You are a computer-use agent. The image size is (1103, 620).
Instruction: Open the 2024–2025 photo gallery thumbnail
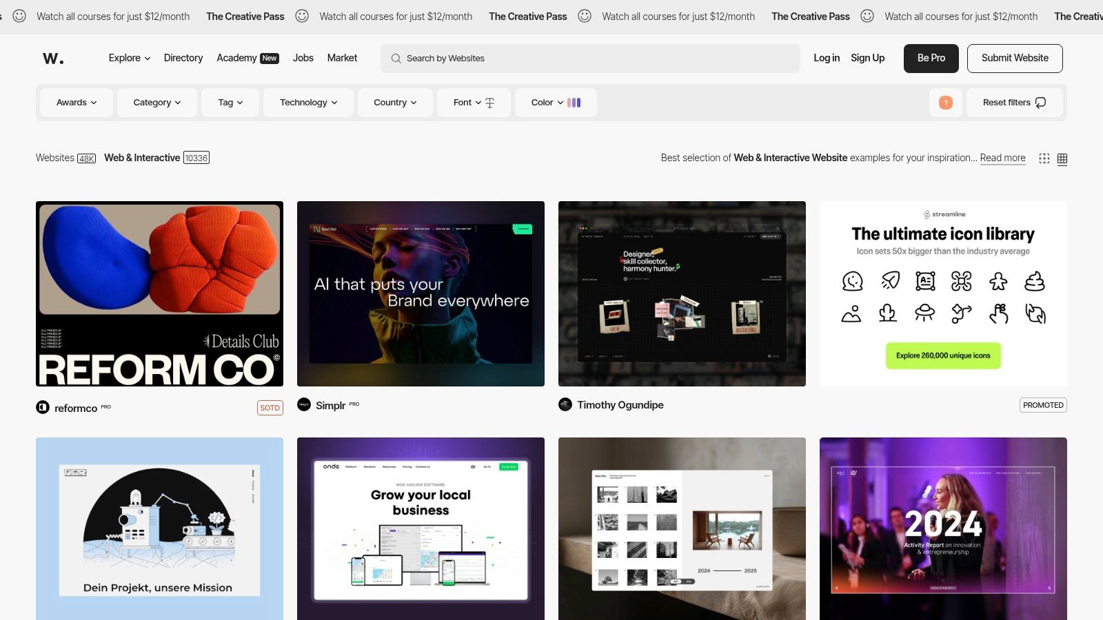[x=682, y=528]
